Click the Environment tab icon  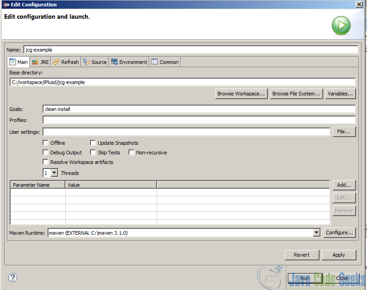[x=114, y=62]
